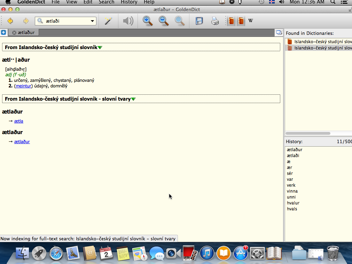Toggle first dictionary book icon in toolbar
This screenshot has height=264, width=352.
coord(231,21)
